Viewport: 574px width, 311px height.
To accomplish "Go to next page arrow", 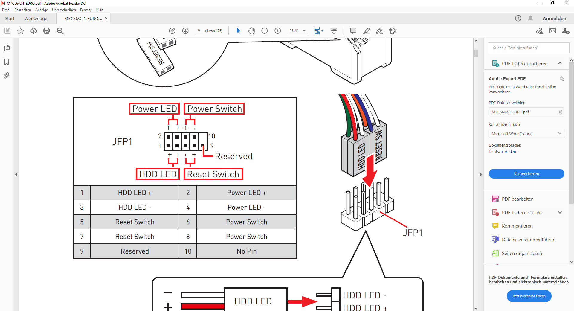I will 185,31.
